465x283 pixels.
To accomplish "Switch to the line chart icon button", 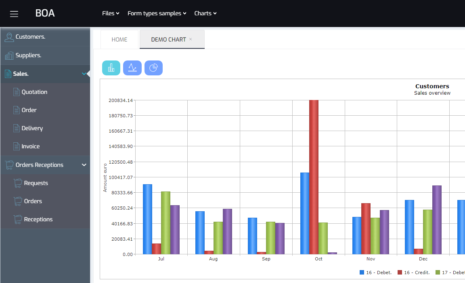I will [132, 68].
